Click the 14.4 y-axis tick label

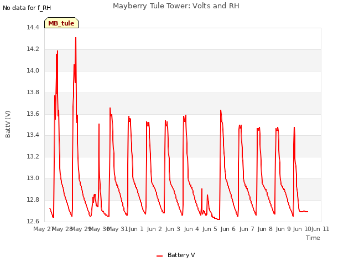33,28
